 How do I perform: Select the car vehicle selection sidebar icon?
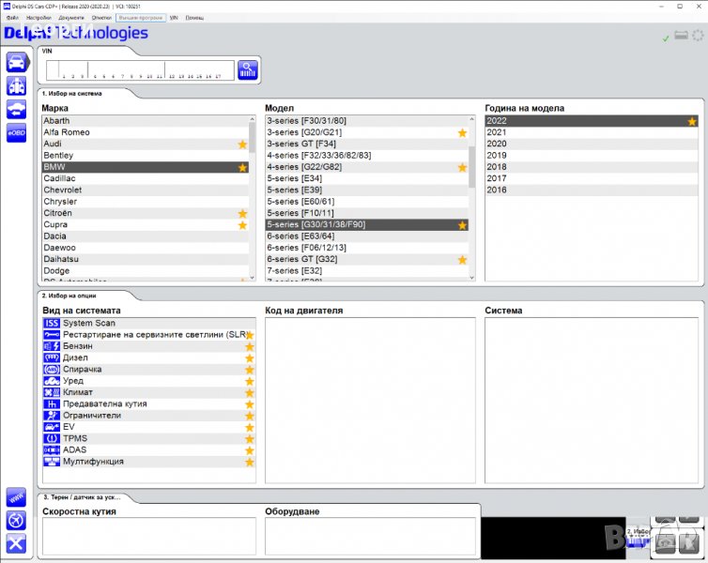pyautogui.click(x=16, y=63)
